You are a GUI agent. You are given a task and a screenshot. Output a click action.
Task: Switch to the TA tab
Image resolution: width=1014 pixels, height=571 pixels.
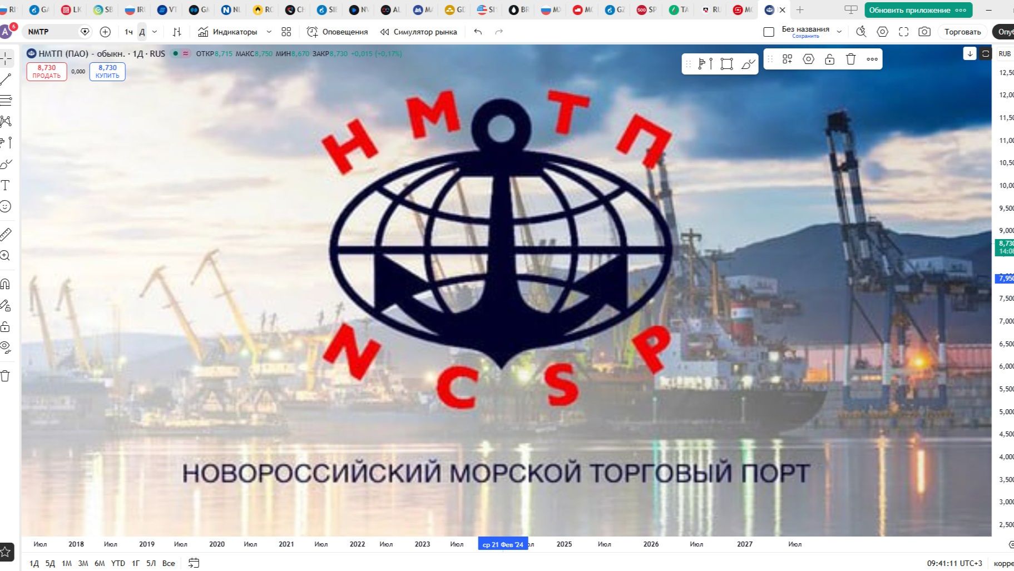click(x=679, y=10)
